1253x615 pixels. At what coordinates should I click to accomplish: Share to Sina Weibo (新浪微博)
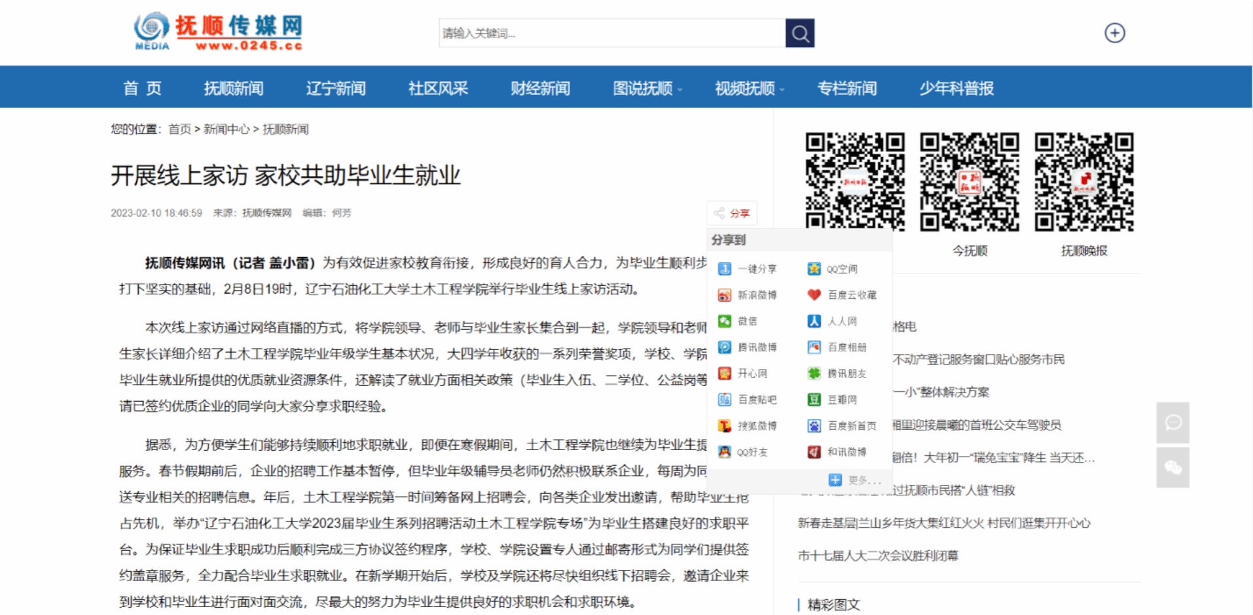748,295
